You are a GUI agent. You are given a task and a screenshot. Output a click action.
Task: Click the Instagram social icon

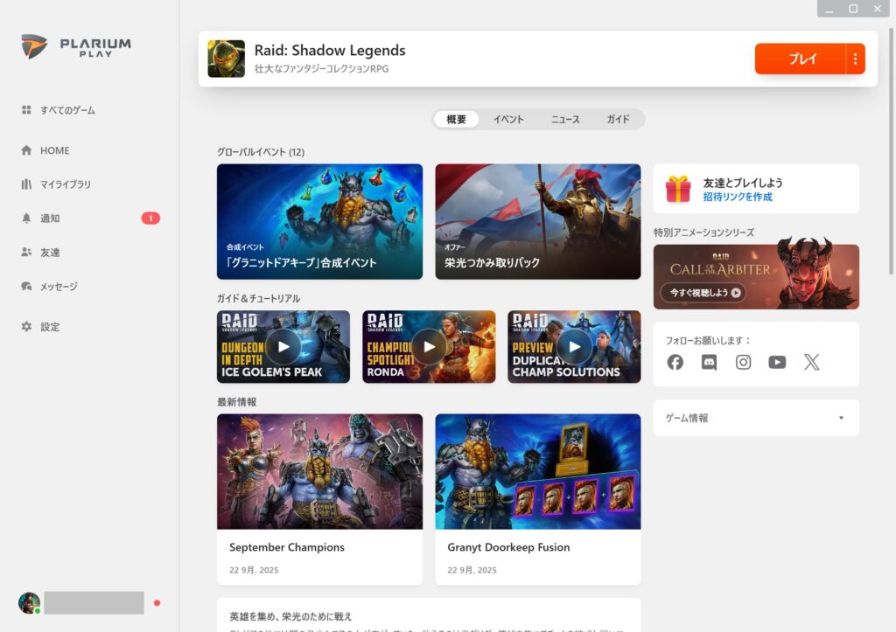743,362
